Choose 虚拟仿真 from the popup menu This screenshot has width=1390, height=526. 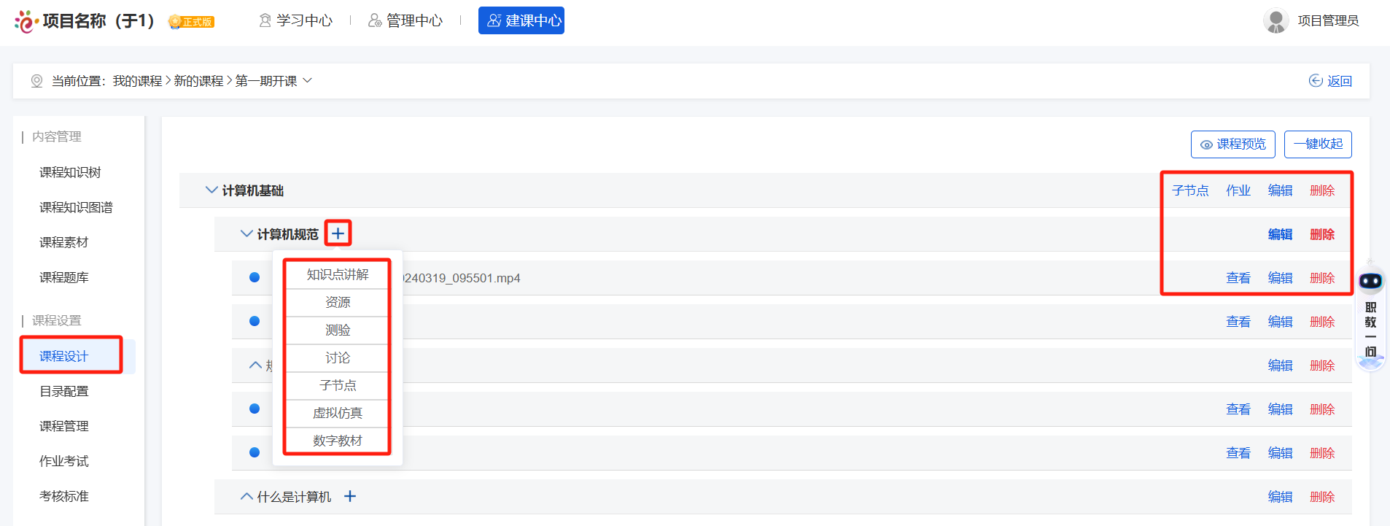337,413
